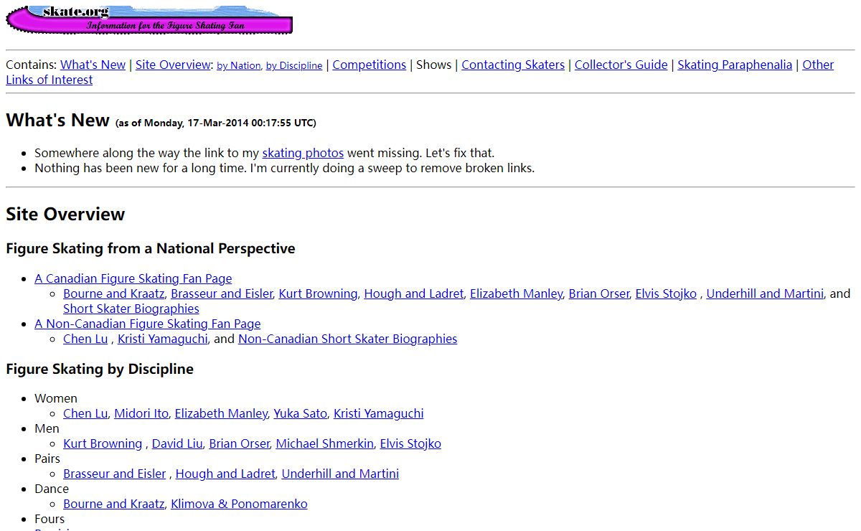Click the 'Women' list label

point(56,398)
